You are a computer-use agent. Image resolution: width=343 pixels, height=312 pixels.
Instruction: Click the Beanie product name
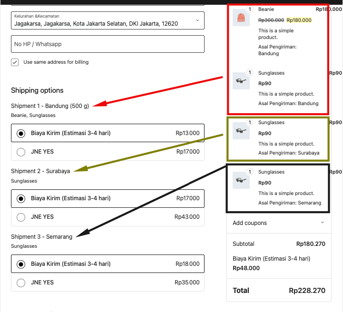click(266, 9)
